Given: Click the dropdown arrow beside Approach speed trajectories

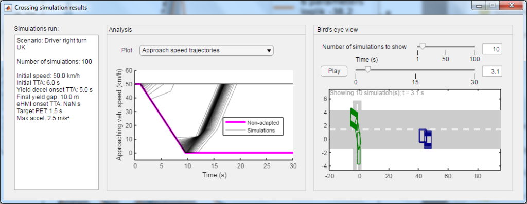Looking at the screenshot, I should pos(269,51).
